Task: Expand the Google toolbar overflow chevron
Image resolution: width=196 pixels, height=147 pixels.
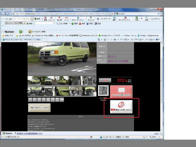Action: 141,18
